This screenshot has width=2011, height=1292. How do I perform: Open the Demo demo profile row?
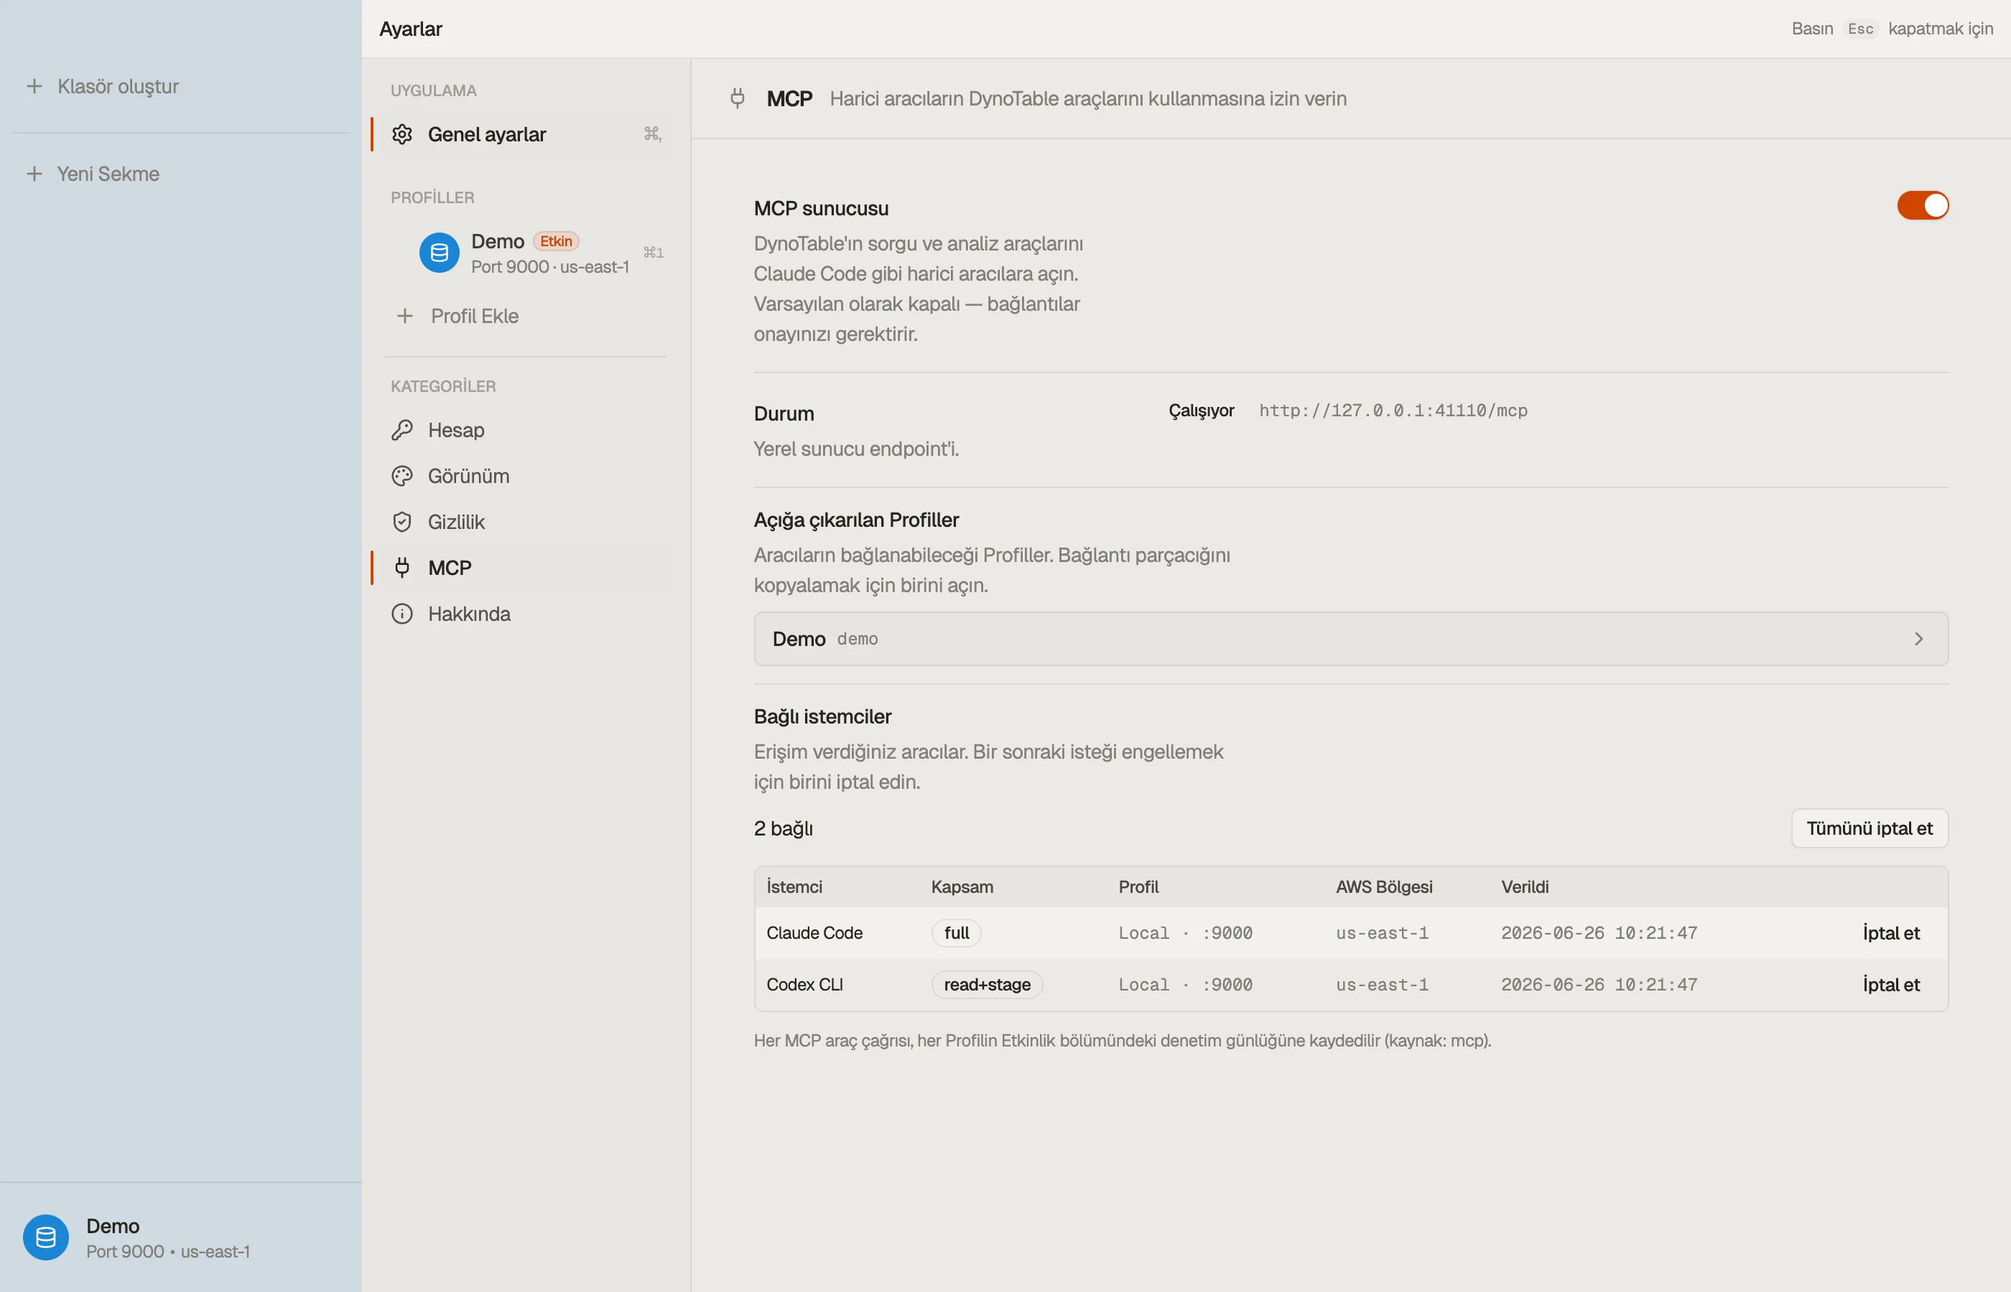(1350, 640)
